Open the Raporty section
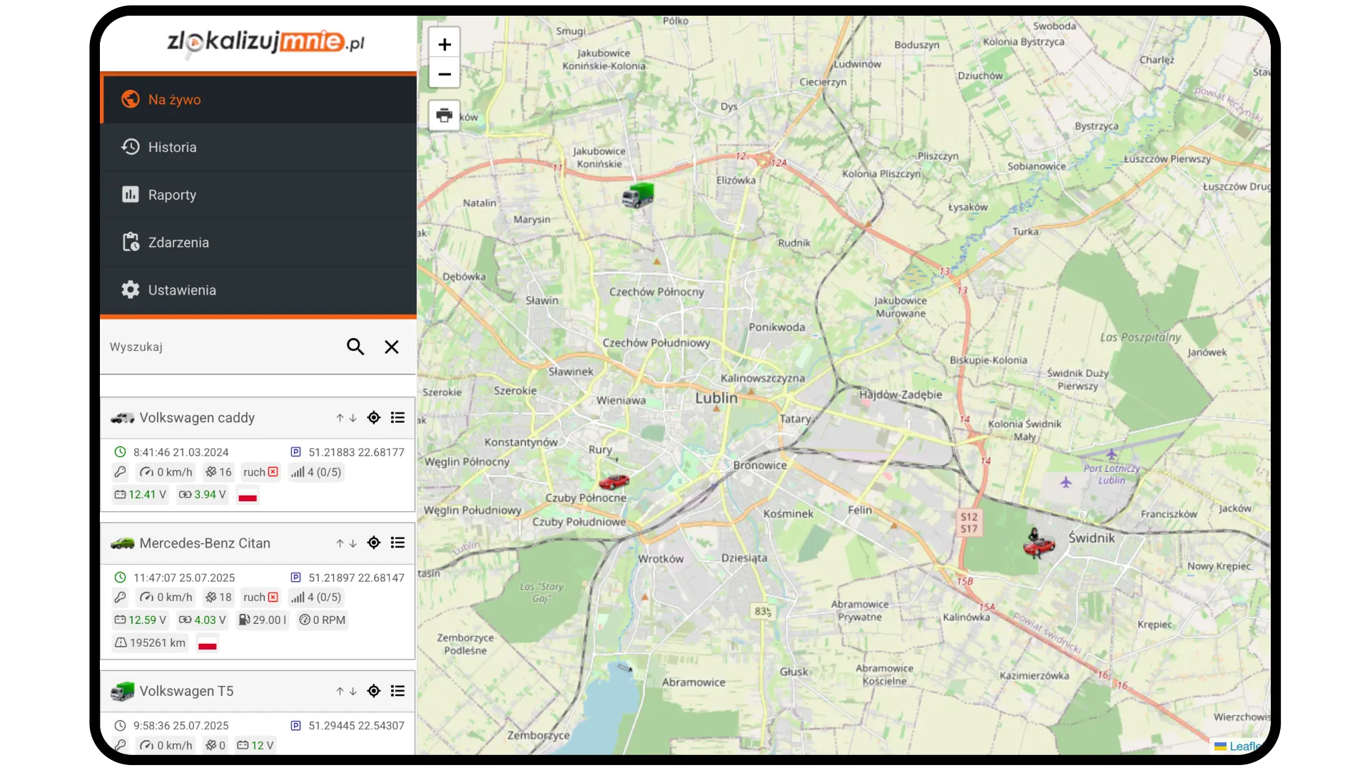Screen dimensions: 1370x770 (172, 195)
